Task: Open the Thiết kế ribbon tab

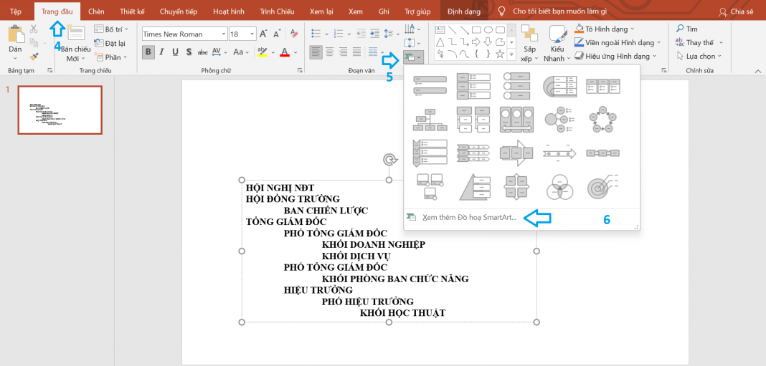Action: 131,11
